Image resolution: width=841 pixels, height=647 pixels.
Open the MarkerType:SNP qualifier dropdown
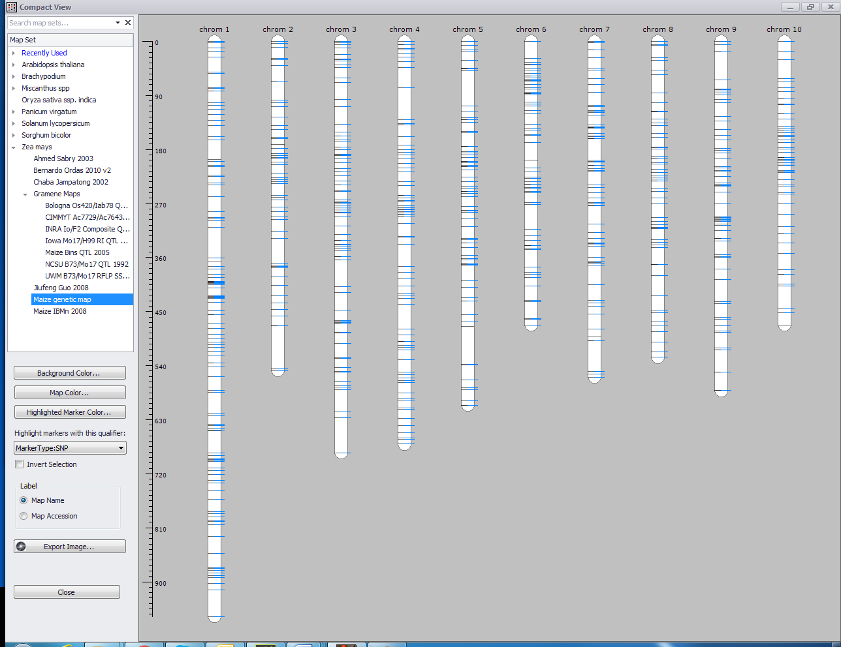point(70,448)
